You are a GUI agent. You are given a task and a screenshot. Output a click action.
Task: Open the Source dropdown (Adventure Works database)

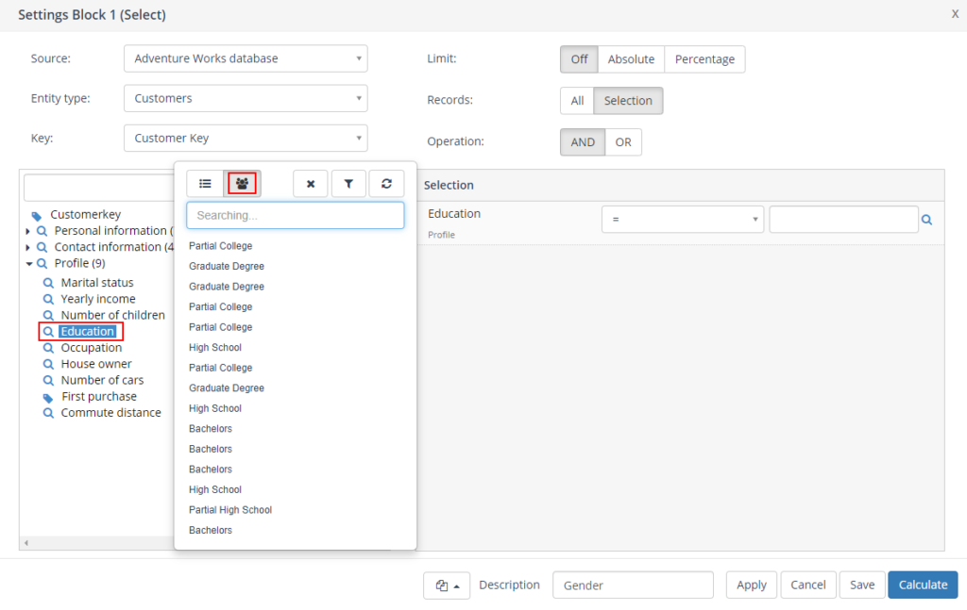point(246,58)
